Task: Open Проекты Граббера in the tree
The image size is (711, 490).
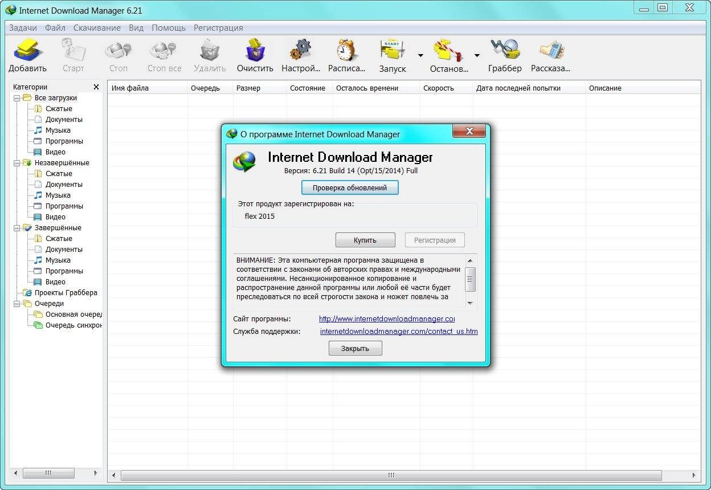Action: click(x=66, y=293)
